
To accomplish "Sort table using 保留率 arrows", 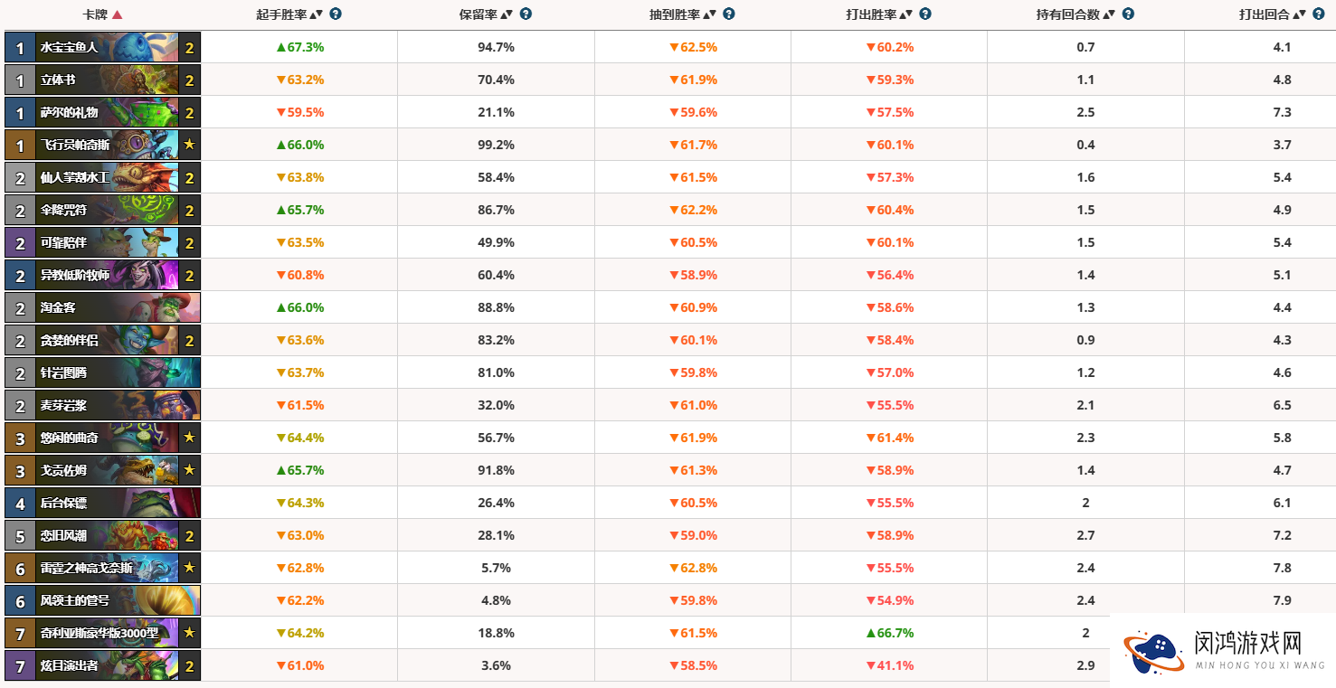I will click(x=507, y=14).
